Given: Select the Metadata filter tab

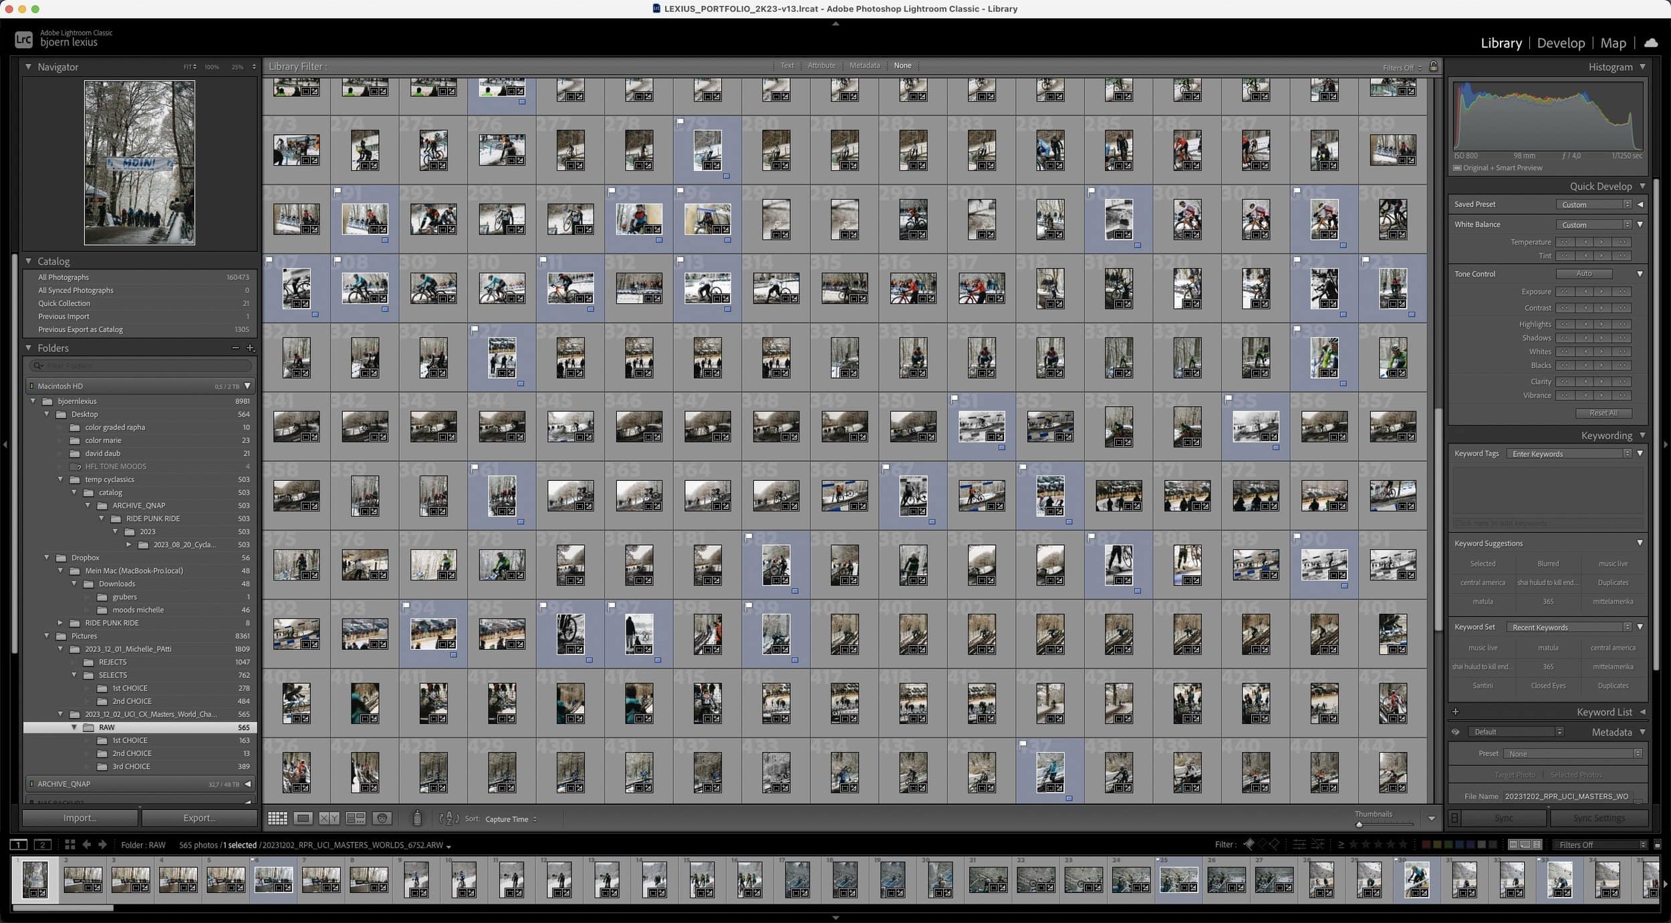Looking at the screenshot, I should (x=864, y=65).
